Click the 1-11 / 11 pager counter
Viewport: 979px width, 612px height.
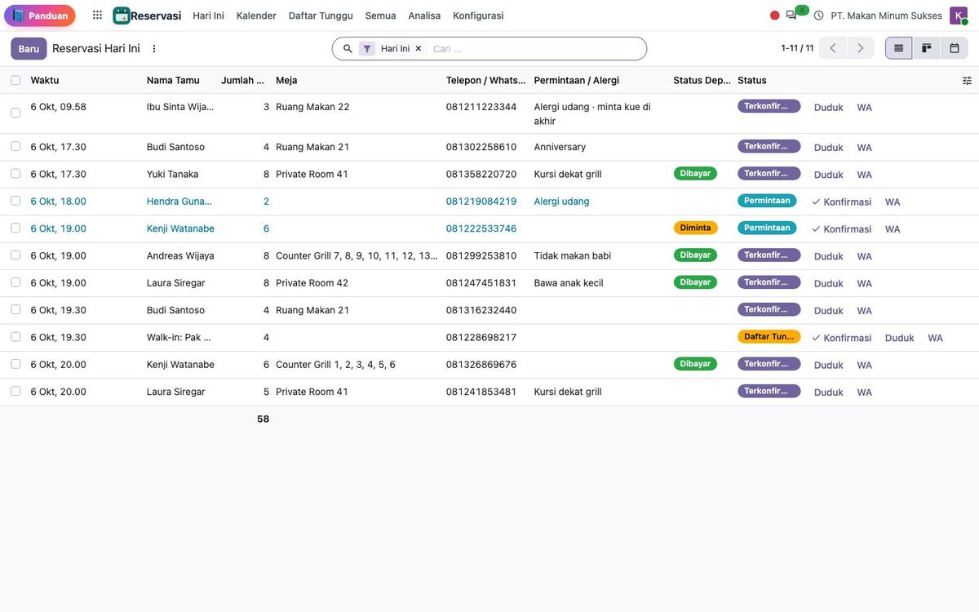pyautogui.click(x=797, y=48)
